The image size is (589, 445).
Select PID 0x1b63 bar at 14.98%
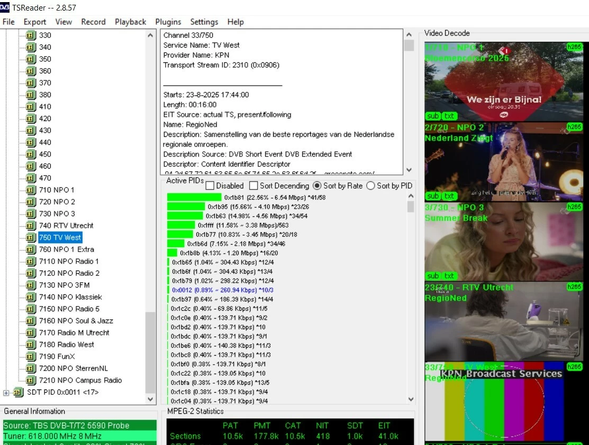(185, 216)
